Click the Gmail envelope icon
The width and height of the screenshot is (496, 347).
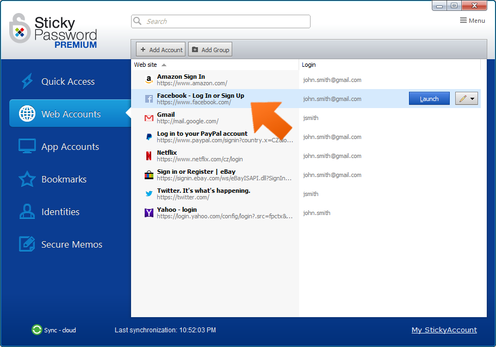click(148, 117)
